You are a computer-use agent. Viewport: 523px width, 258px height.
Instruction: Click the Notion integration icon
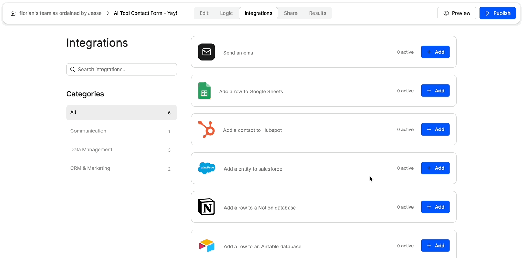point(206,206)
